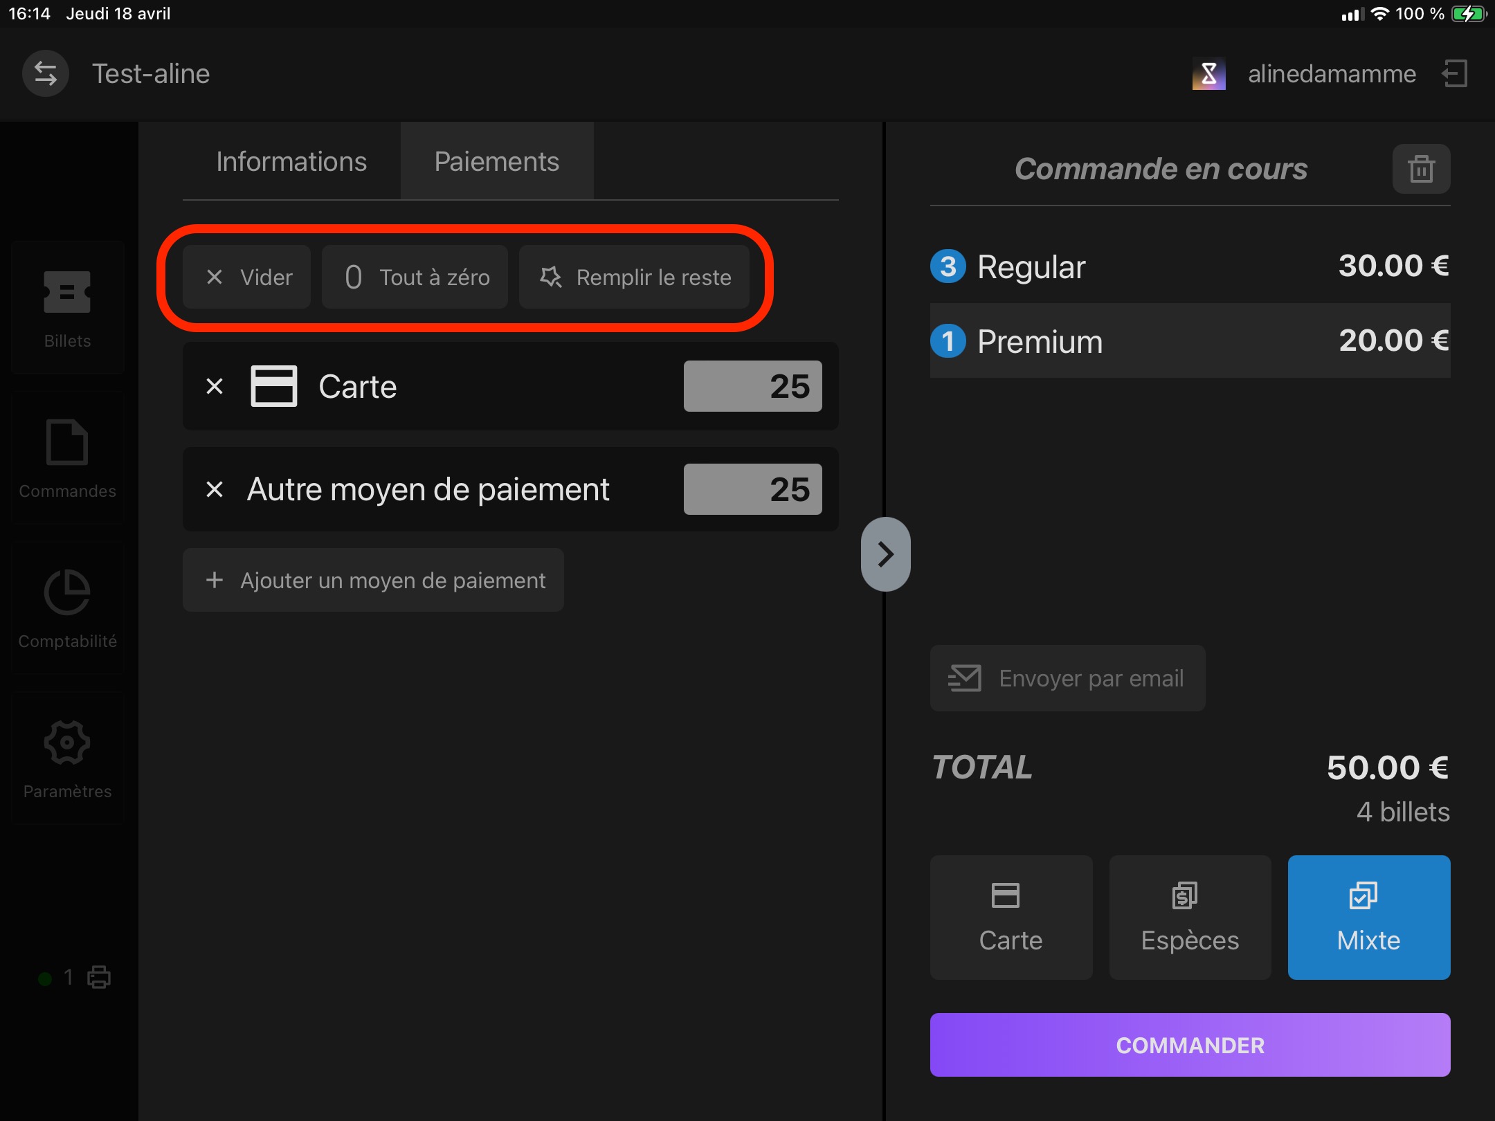Select Espèces payment mode

(x=1190, y=917)
